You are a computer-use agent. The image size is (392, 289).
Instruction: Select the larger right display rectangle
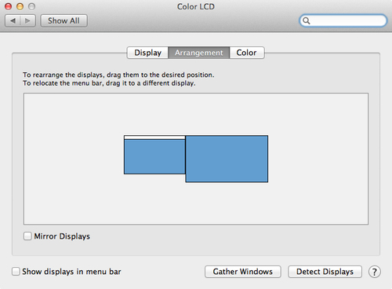(227, 159)
